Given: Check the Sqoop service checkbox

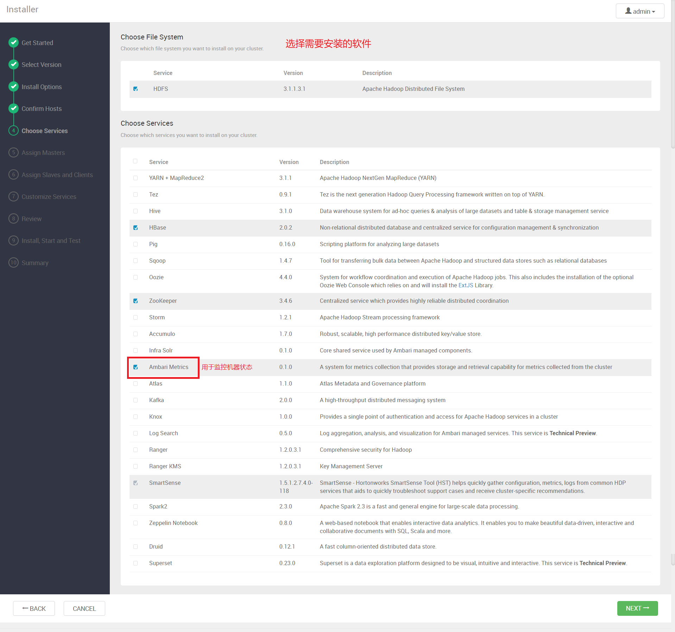Looking at the screenshot, I should (135, 261).
